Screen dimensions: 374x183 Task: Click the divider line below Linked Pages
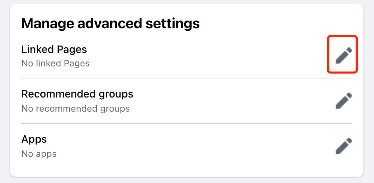click(x=187, y=78)
